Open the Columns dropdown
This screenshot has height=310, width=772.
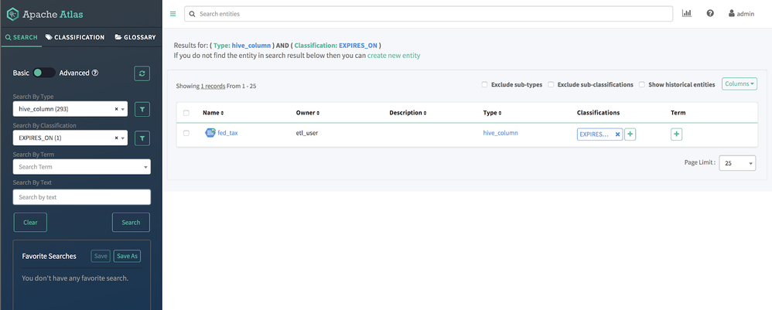pos(739,83)
